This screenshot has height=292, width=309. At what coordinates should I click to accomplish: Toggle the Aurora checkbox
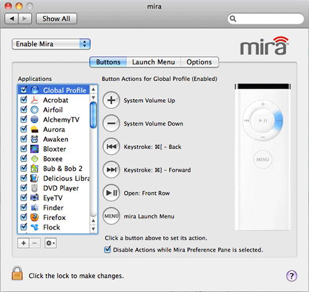24,129
